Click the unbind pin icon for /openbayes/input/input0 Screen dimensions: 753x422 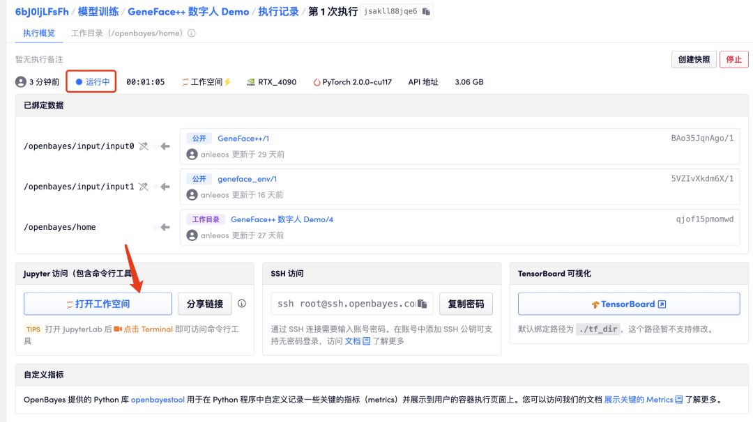click(x=144, y=146)
